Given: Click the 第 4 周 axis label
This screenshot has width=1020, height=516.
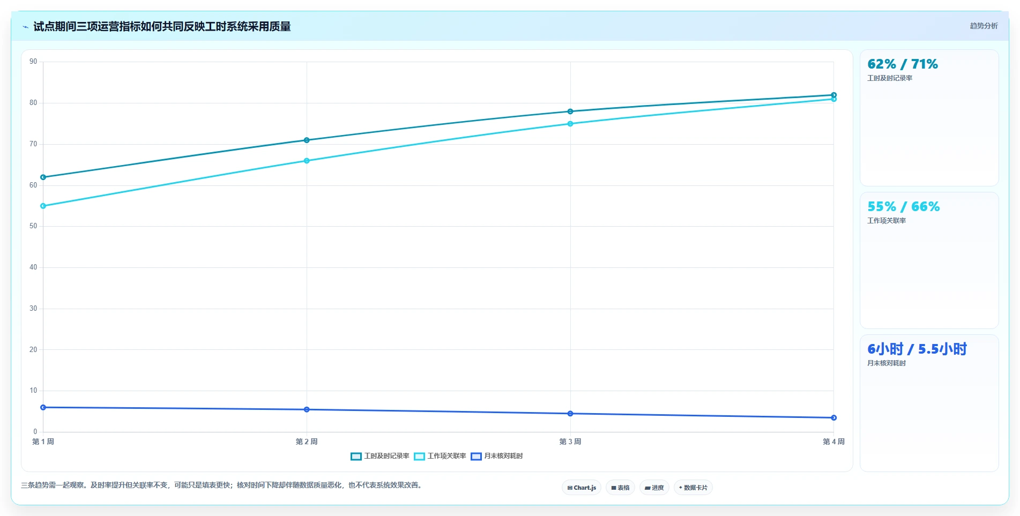Looking at the screenshot, I should [833, 442].
